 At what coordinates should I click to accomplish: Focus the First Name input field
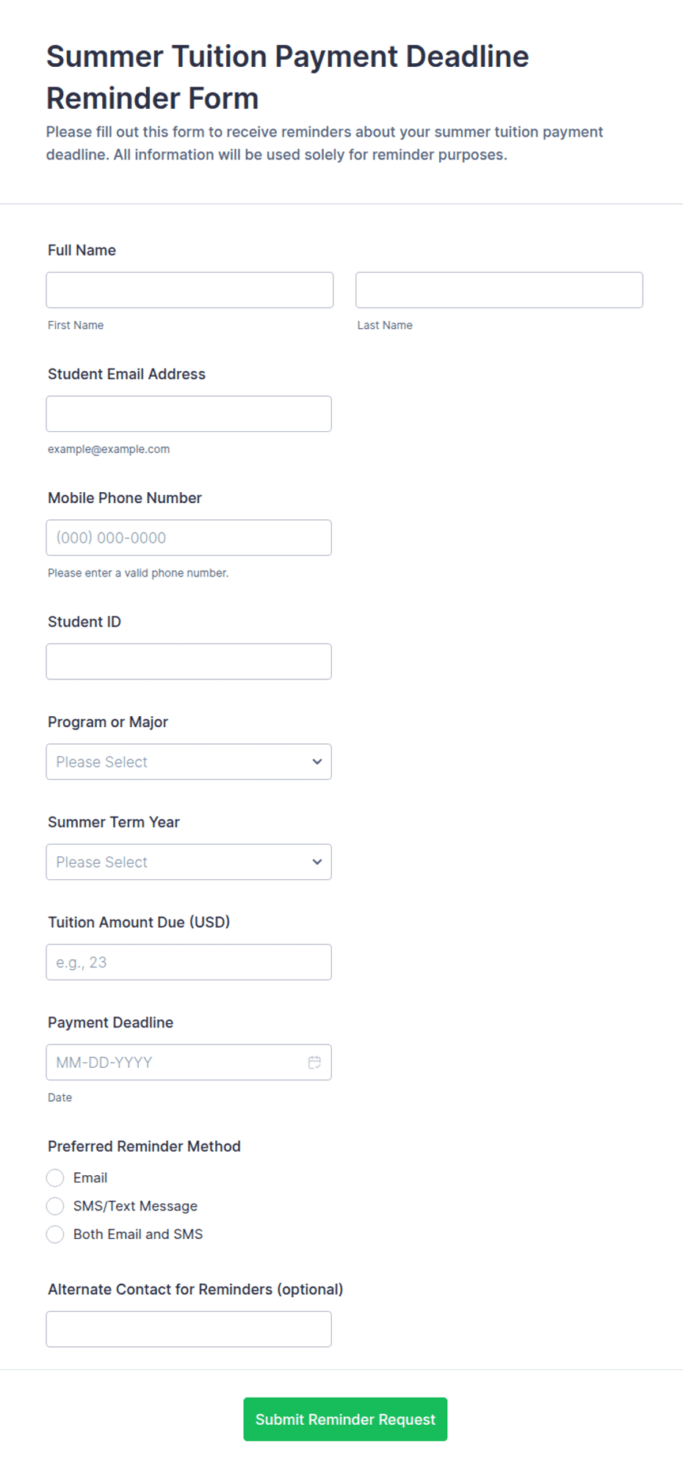click(189, 290)
